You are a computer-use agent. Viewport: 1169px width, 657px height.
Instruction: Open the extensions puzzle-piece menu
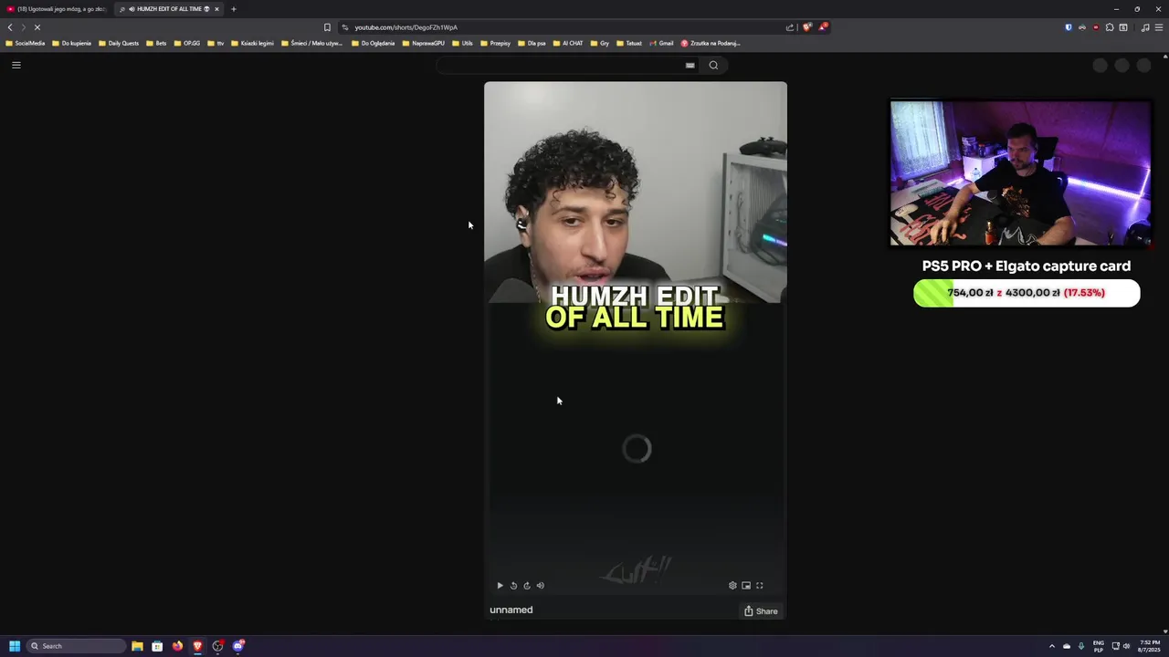[x=1110, y=27]
